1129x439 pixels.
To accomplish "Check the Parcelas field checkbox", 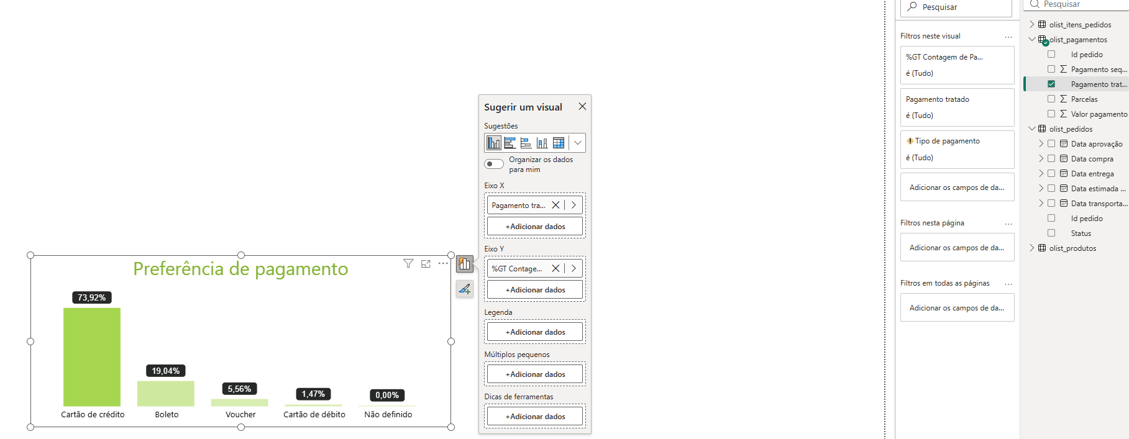I will pyautogui.click(x=1051, y=99).
